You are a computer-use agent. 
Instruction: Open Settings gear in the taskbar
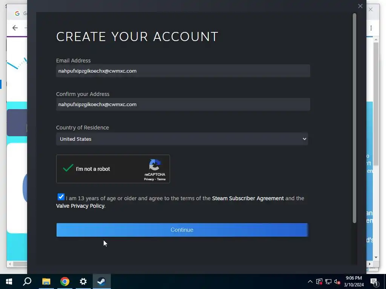click(83, 281)
